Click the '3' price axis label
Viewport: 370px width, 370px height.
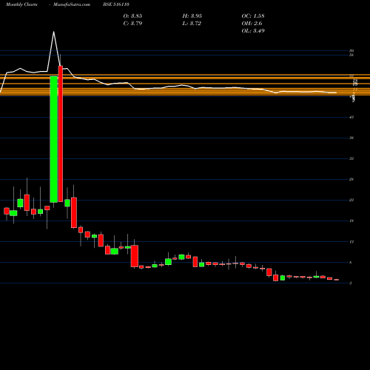click(x=351, y=283)
